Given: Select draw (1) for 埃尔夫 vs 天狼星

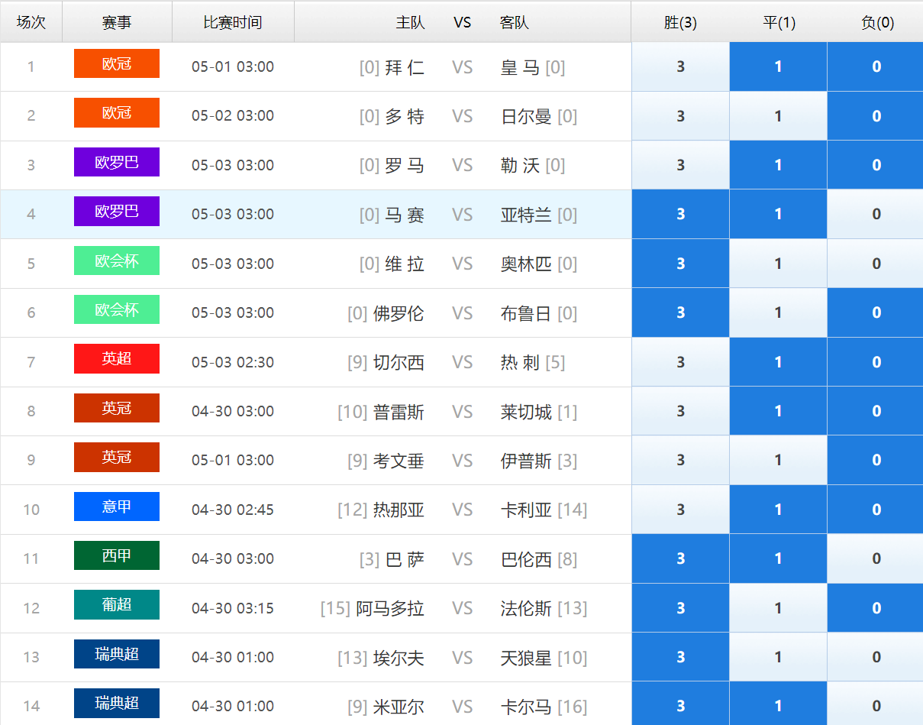Looking at the screenshot, I should pyautogui.click(x=778, y=657).
